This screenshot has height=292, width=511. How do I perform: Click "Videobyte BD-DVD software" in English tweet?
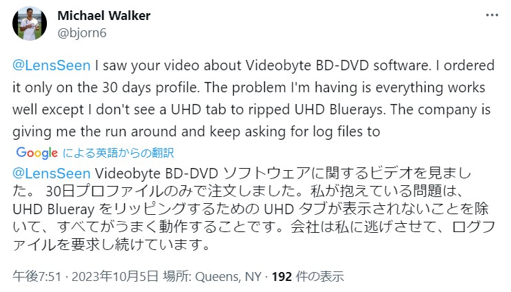pyautogui.click(x=337, y=65)
